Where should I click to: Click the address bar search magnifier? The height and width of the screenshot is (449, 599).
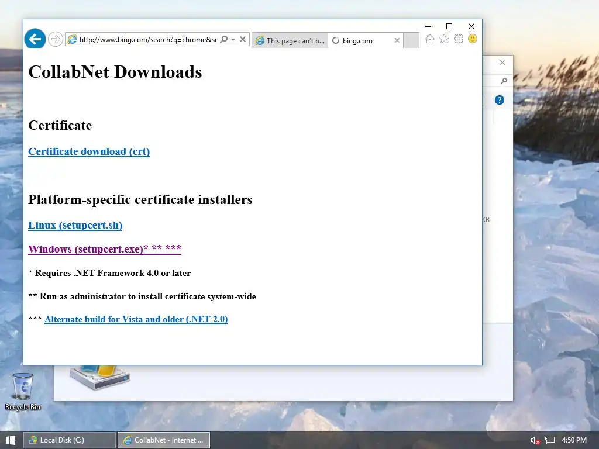tap(224, 39)
